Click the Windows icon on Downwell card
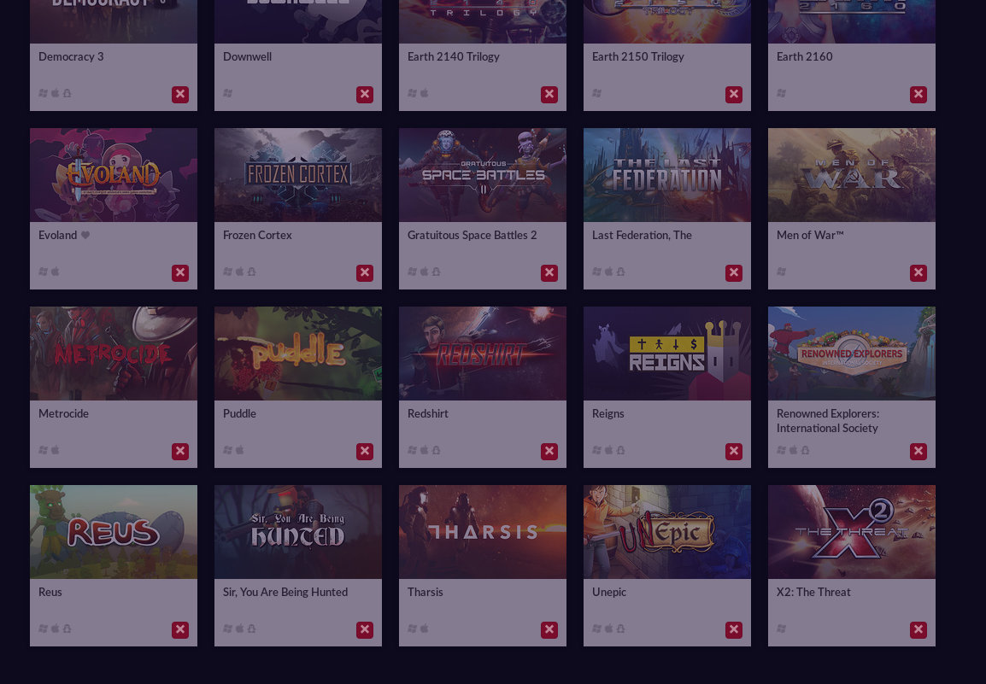The width and height of the screenshot is (986, 684). click(227, 93)
